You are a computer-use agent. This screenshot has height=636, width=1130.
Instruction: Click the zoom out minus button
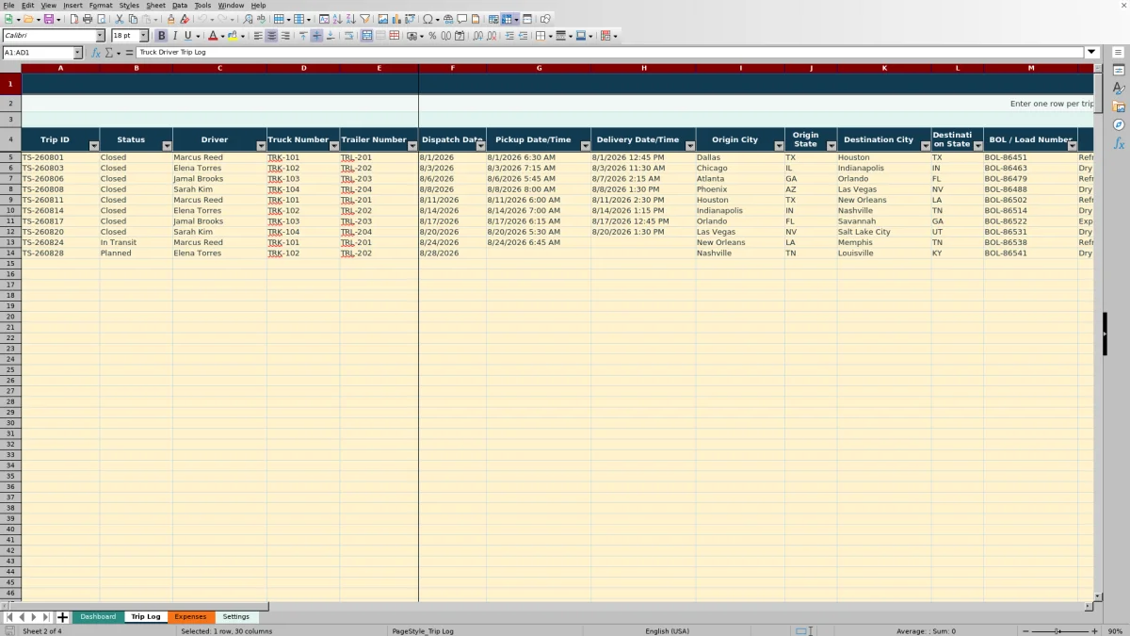tap(1025, 631)
